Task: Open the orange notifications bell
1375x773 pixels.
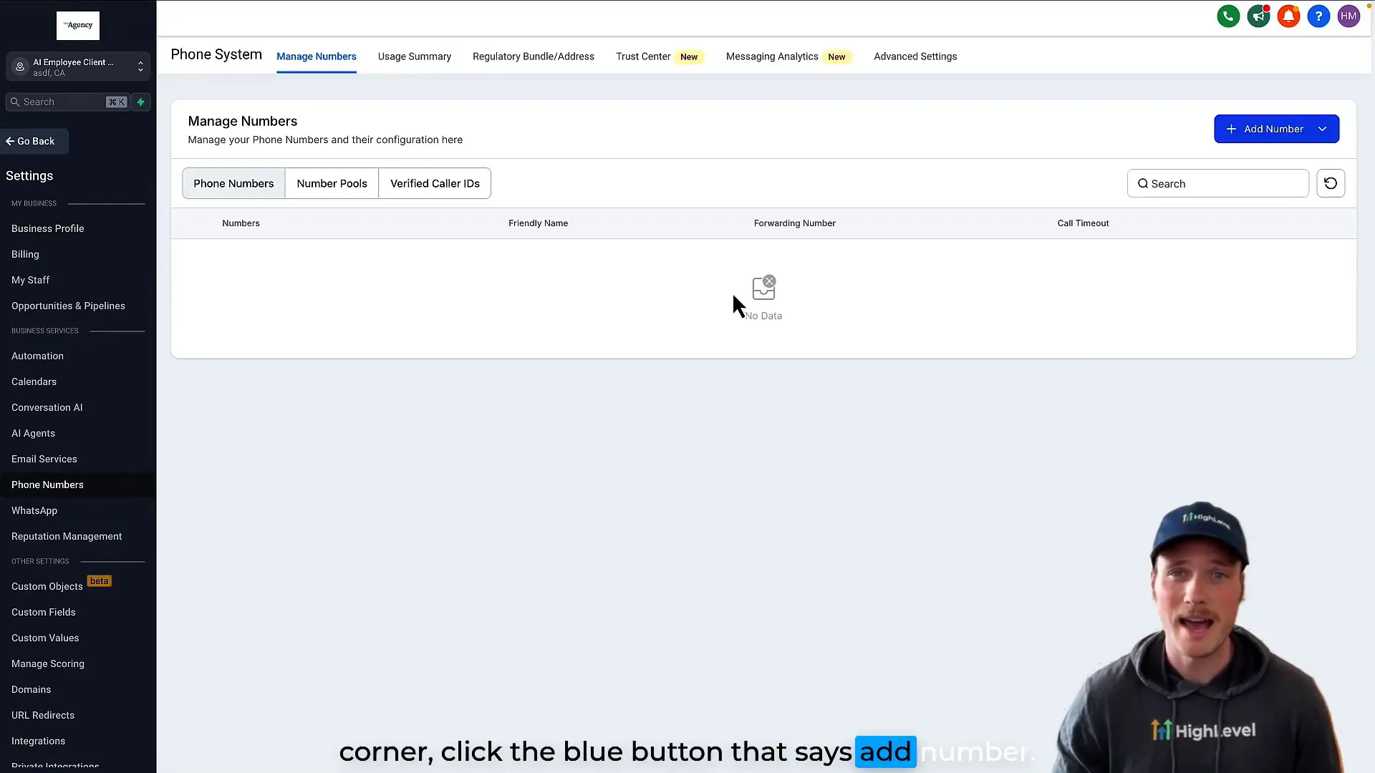Action: (x=1288, y=16)
